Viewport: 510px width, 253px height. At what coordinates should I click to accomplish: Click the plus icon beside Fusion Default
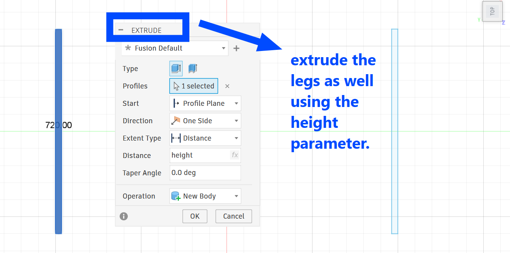click(236, 48)
